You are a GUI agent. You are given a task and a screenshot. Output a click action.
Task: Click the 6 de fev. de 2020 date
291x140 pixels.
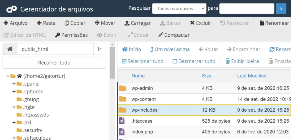263,132
